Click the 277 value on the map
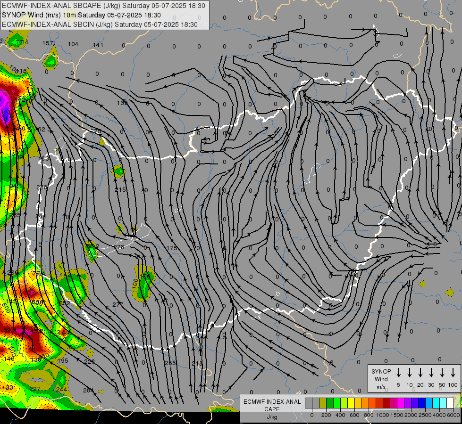The image size is (462, 424). (x=118, y=304)
